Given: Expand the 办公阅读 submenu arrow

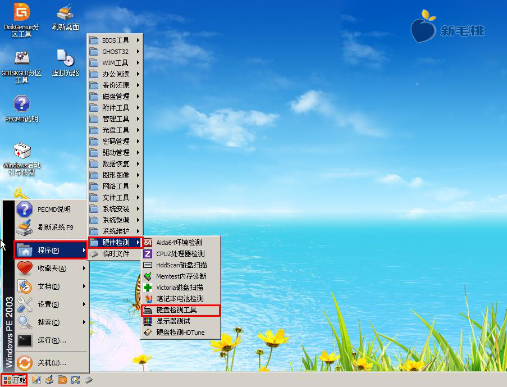Looking at the screenshot, I should click(x=138, y=74).
